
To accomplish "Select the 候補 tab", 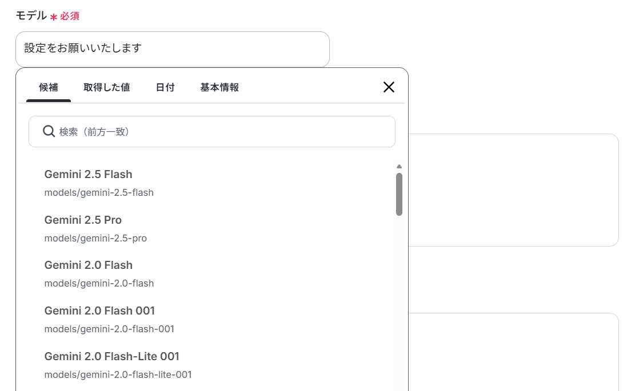I will 49,87.
